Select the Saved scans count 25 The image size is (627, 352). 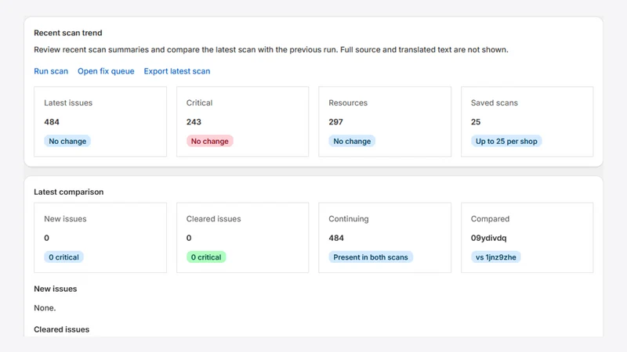[x=476, y=122]
